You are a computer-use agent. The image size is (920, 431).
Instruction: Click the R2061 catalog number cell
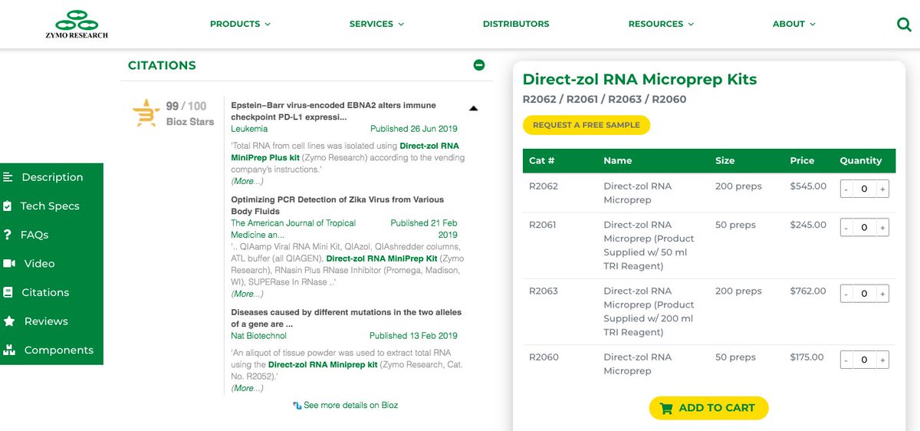coord(543,225)
